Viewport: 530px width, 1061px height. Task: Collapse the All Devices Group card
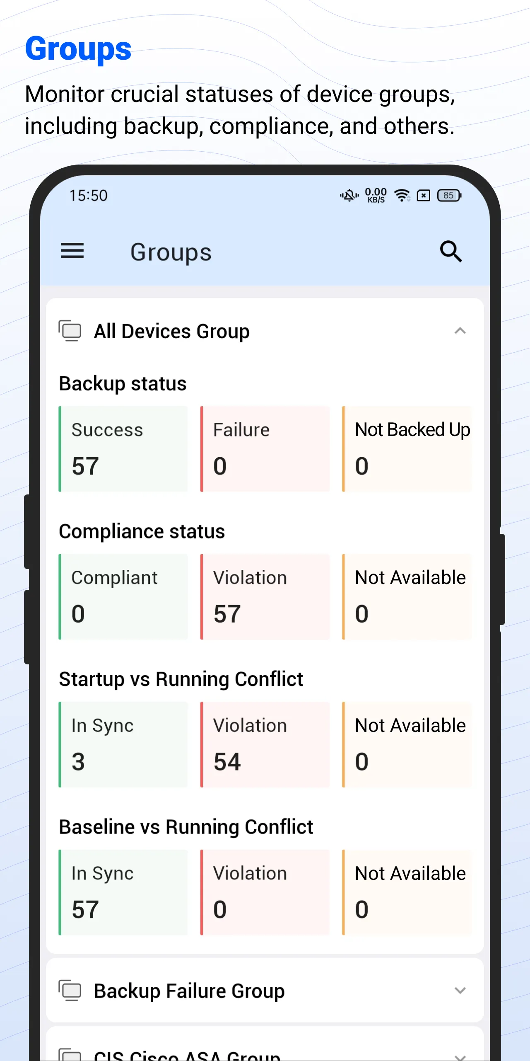460,331
